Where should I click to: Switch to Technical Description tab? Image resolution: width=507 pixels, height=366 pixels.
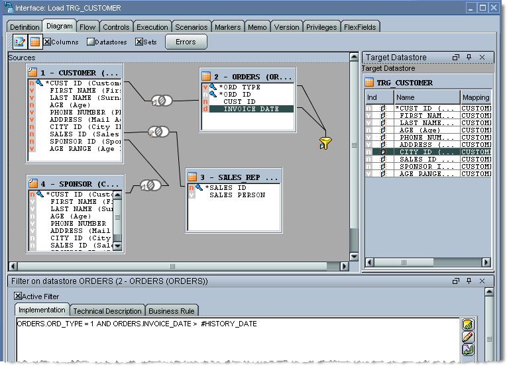(107, 311)
